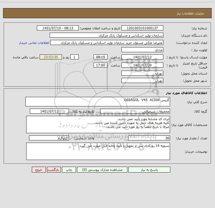The height and width of the screenshot is (208, 215).
Task: Click the 'خروج' exit button
Action: (x=39, y=169)
